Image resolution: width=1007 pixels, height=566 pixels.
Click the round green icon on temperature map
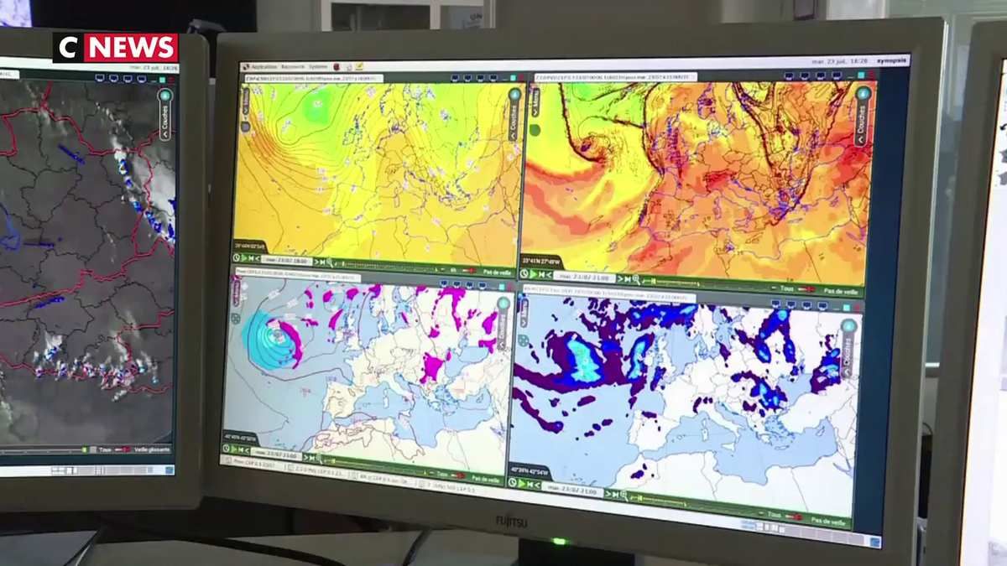point(535,130)
